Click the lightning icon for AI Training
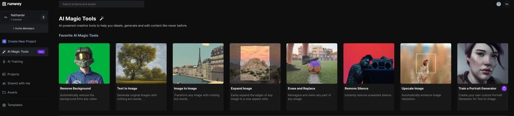The width and height of the screenshot is (514, 116). click(x=4, y=61)
